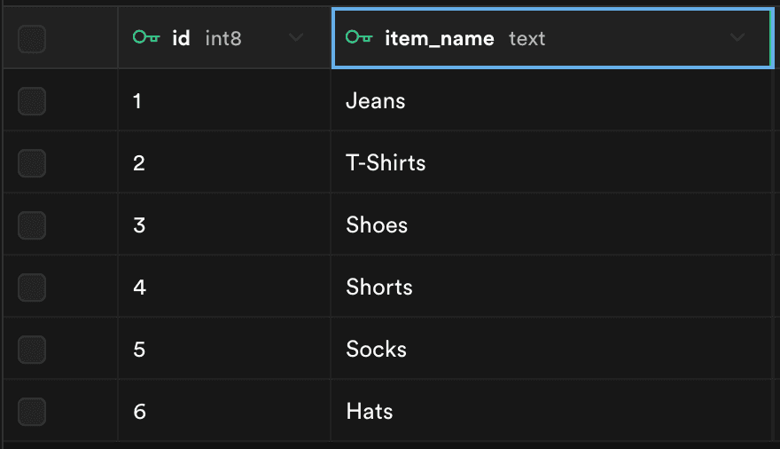Select the T-Shirts cell

(x=386, y=163)
